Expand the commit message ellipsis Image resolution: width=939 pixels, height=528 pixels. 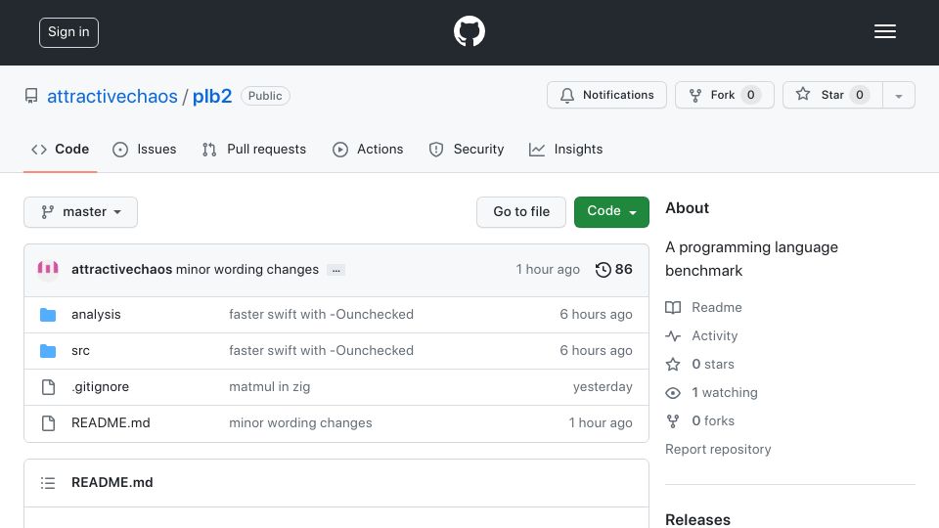coord(335,270)
